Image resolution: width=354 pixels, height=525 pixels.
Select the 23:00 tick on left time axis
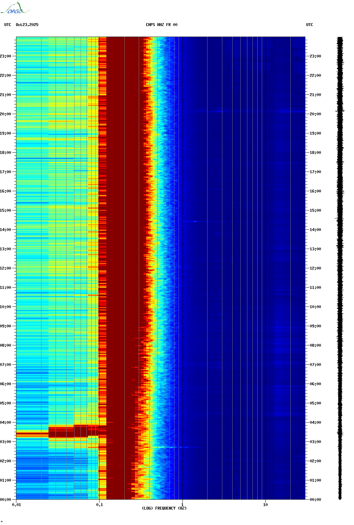click(x=6, y=56)
